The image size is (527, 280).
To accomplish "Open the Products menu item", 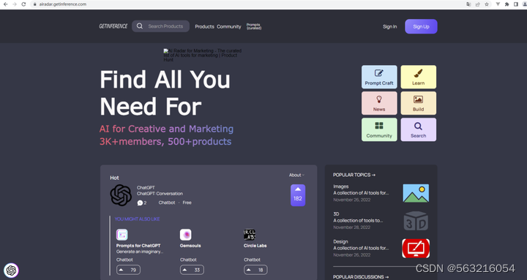I will click(x=204, y=26).
